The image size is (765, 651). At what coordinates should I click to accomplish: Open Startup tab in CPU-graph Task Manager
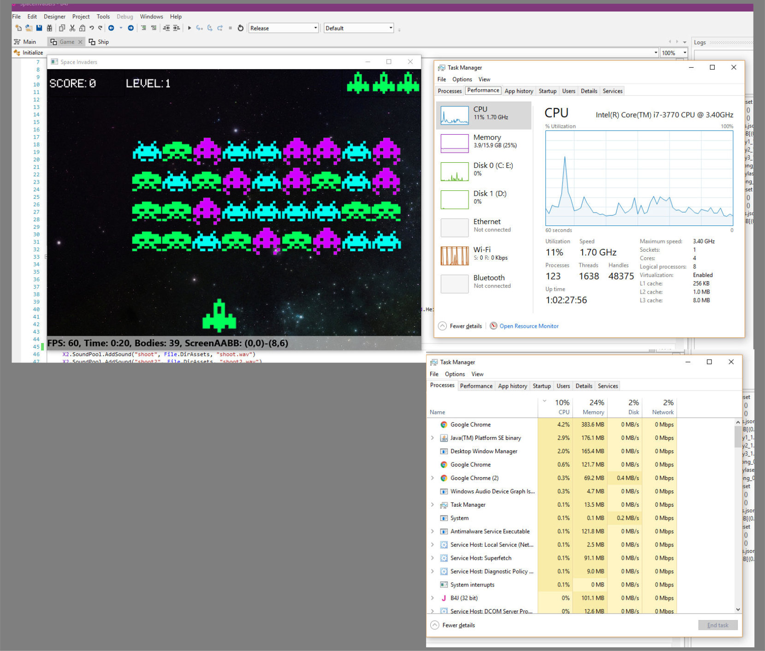[x=547, y=91]
